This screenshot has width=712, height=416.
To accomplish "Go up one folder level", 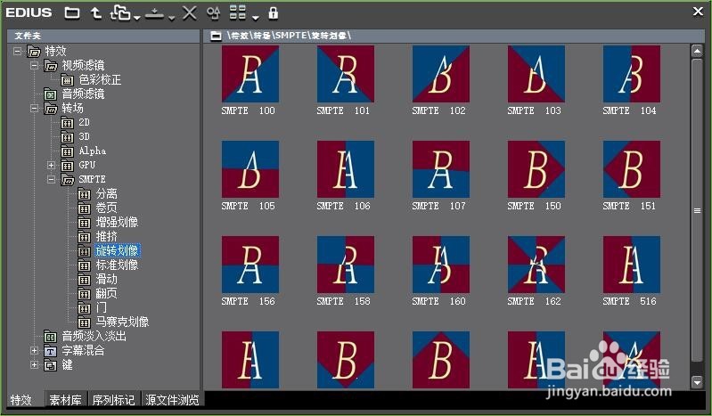I will pos(96,12).
